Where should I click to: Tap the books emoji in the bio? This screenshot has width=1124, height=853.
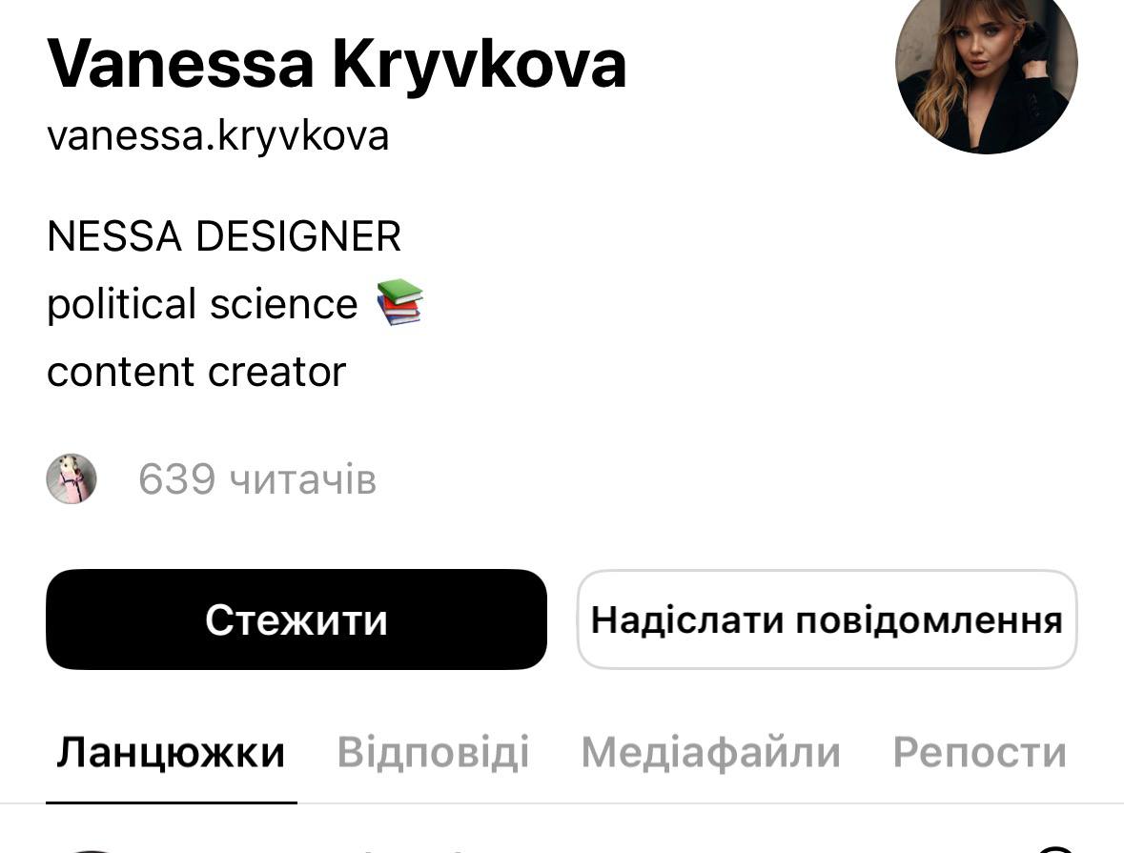click(x=399, y=303)
